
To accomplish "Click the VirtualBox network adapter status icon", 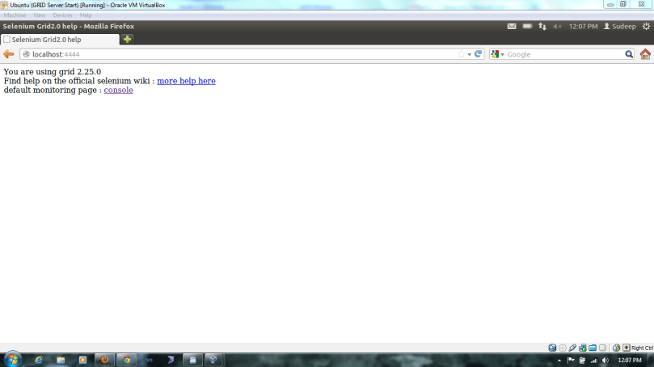I will tap(582, 348).
